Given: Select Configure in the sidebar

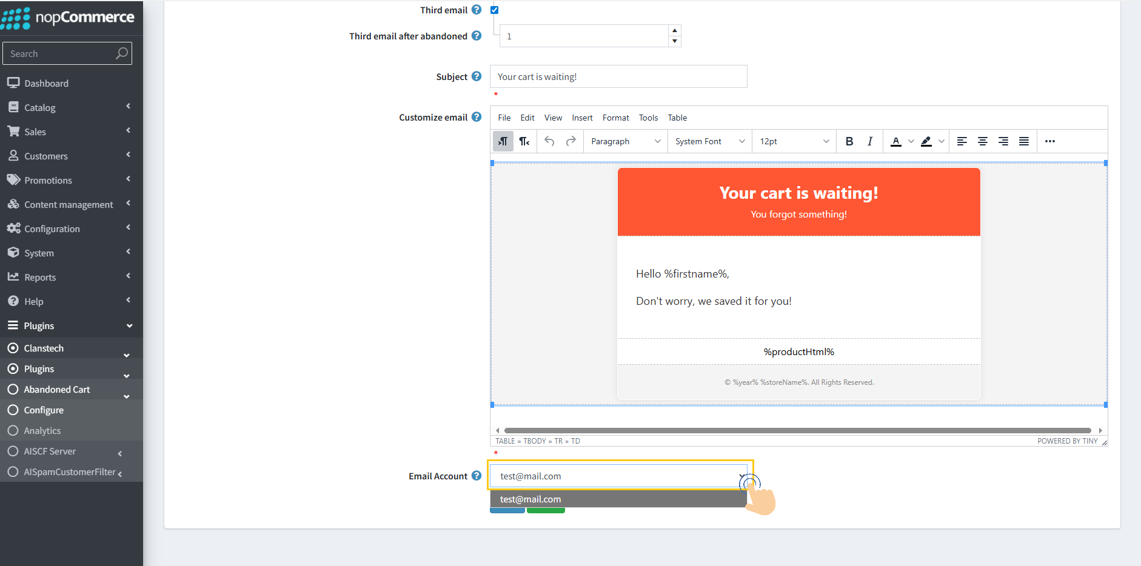Looking at the screenshot, I should 44,410.
